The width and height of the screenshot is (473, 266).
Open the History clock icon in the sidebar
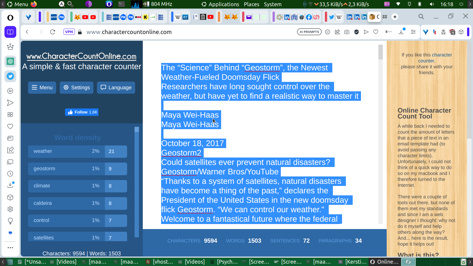[x=10, y=174]
